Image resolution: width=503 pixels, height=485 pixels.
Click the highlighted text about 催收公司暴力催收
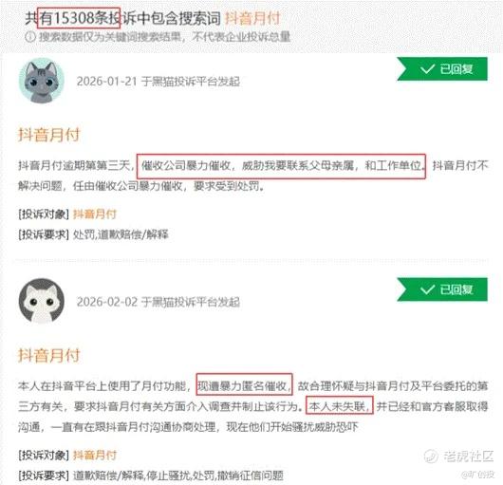[281, 166]
